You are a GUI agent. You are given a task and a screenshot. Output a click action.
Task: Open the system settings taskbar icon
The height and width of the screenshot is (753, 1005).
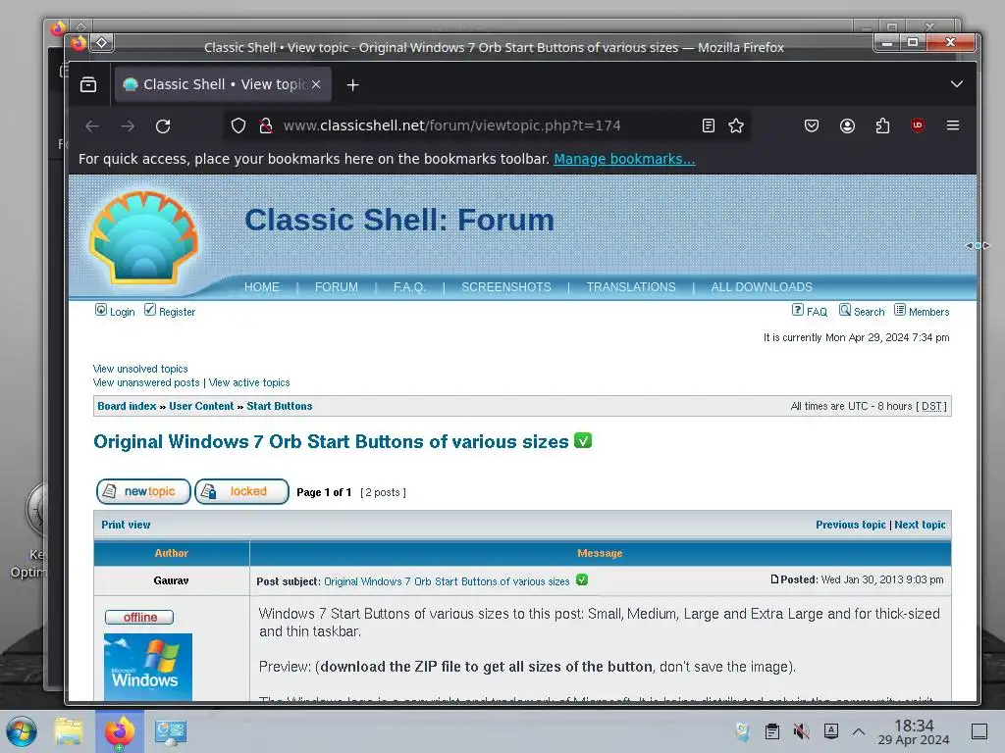pos(171,731)
